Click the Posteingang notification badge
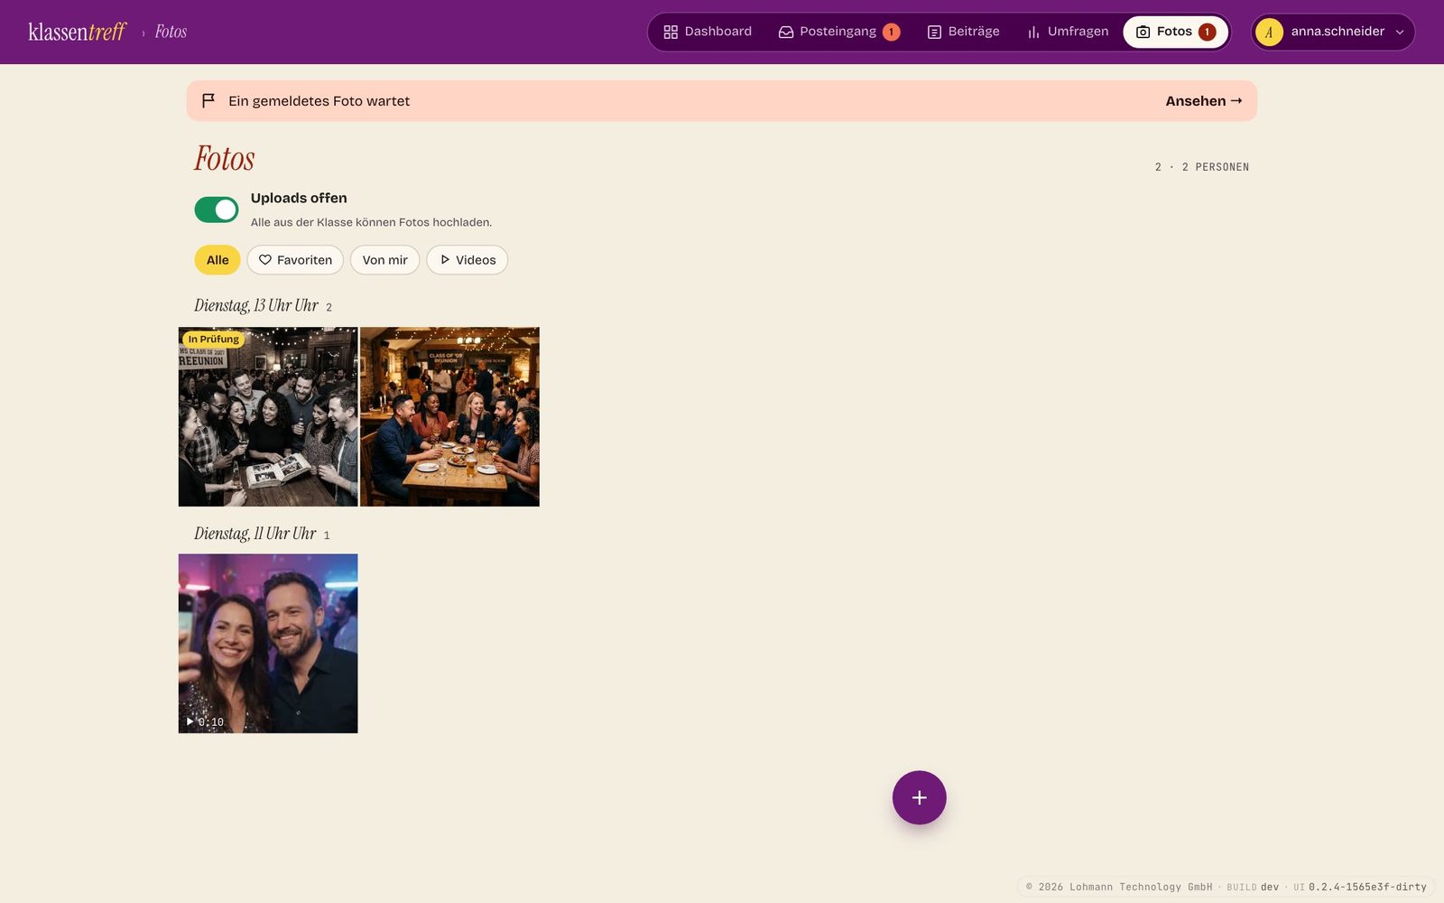 pyautogui.click(x=891, y=33)
